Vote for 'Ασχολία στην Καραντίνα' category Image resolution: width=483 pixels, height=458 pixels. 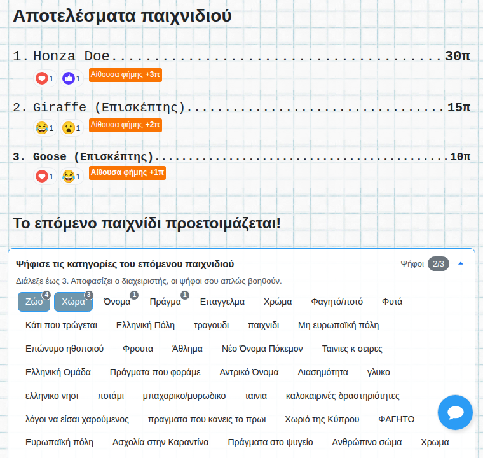coord(161,442)
